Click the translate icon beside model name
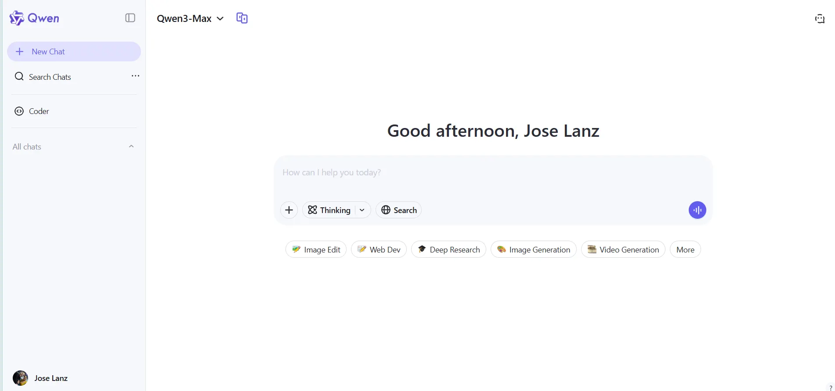 pos(242,18)
